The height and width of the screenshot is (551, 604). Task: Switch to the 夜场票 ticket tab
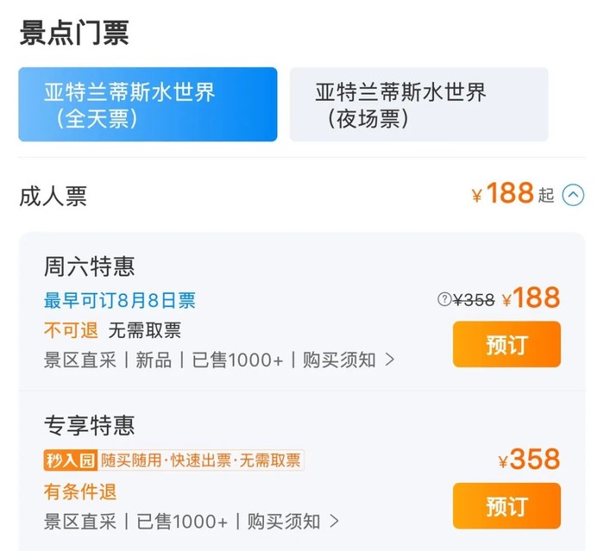418,104
